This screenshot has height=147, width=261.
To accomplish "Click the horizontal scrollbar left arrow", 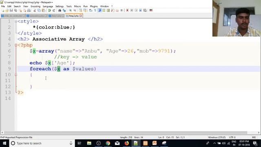I will 2,133.
